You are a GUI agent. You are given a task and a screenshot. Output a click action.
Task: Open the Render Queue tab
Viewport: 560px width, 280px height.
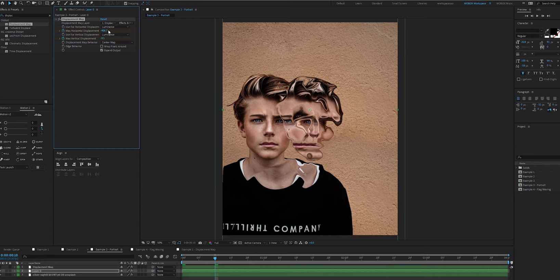coord(11,250)
